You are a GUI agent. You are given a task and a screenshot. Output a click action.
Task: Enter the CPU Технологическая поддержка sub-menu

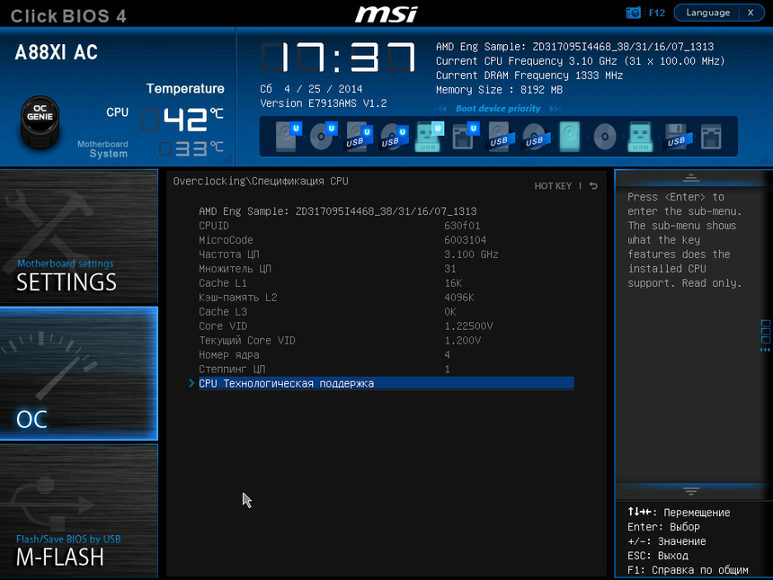pyautogui.click(x=286, y=383)
